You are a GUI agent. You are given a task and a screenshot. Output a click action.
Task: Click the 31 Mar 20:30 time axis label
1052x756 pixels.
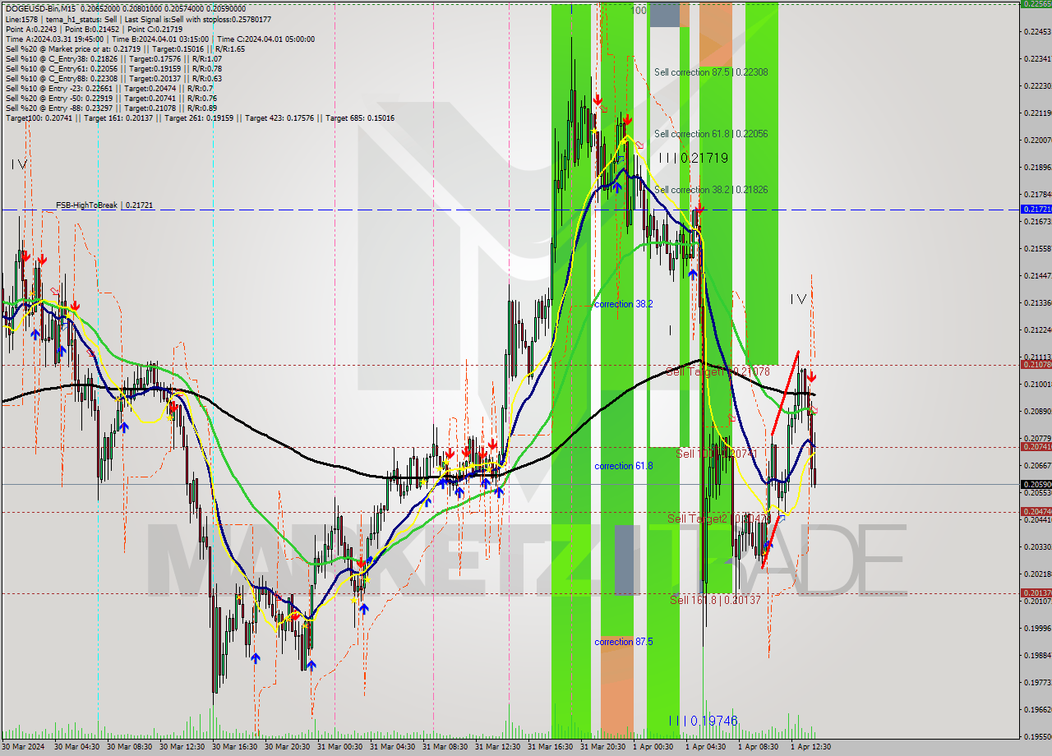pos(603,747)
